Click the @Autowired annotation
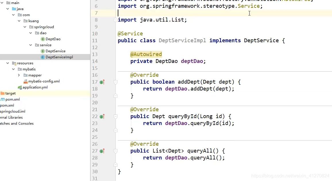This screenshot has height=181, width=332. pos(146,54)
